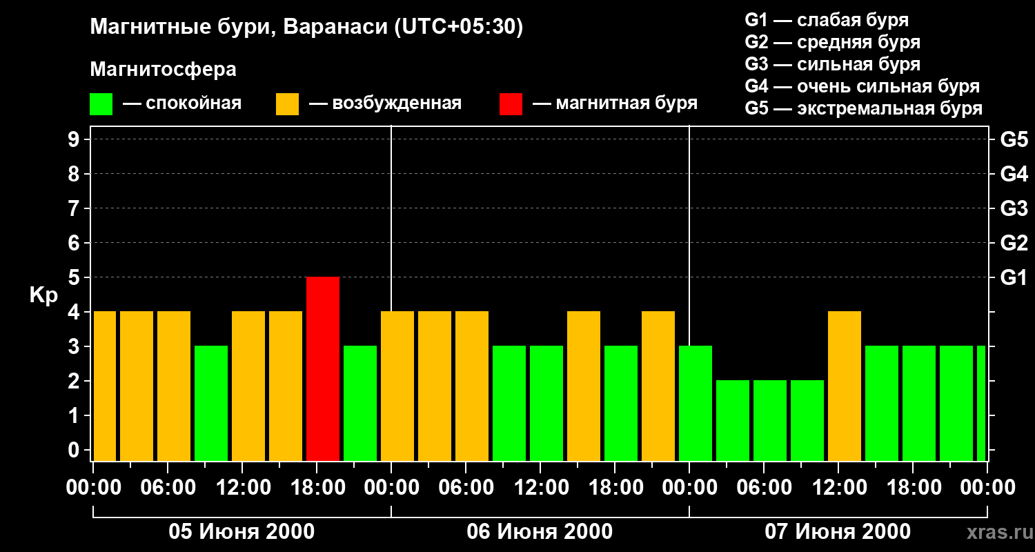This screenshot has width=1035, height=552.
Task: Click the G1 tick on right axis
Action: 1014,277
